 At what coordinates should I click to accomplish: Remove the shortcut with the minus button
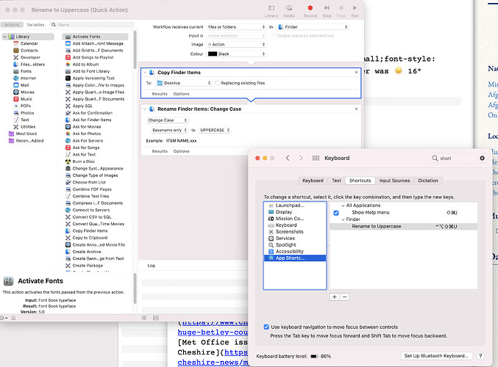tap(344, 297)
